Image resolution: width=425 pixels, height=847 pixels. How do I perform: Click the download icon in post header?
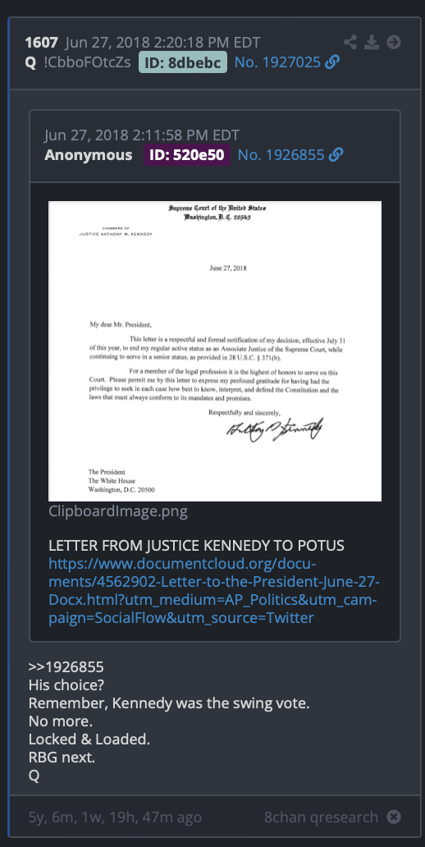pos(372,42)
